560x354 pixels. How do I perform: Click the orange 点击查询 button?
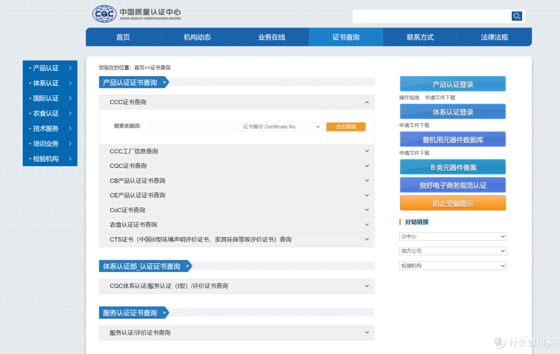[346, 127]
